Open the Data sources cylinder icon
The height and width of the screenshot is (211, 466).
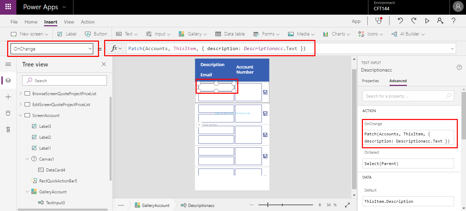pos(8,114)
